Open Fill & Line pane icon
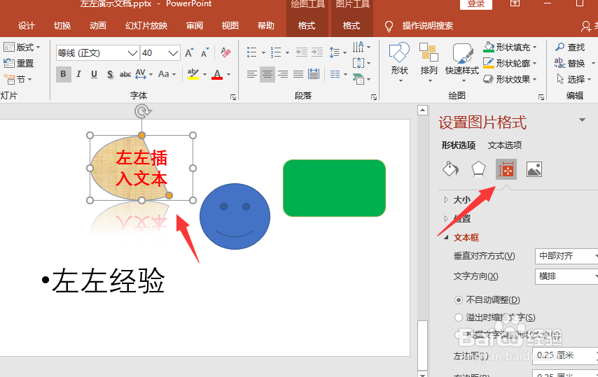 click(450, 169)
